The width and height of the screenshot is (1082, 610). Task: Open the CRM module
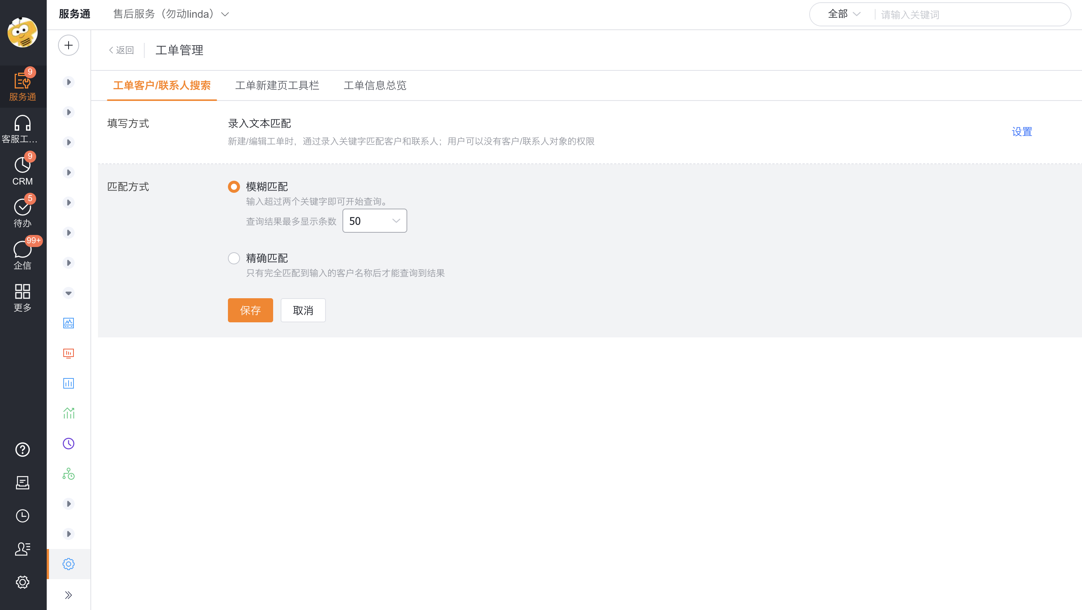point(23,171)
